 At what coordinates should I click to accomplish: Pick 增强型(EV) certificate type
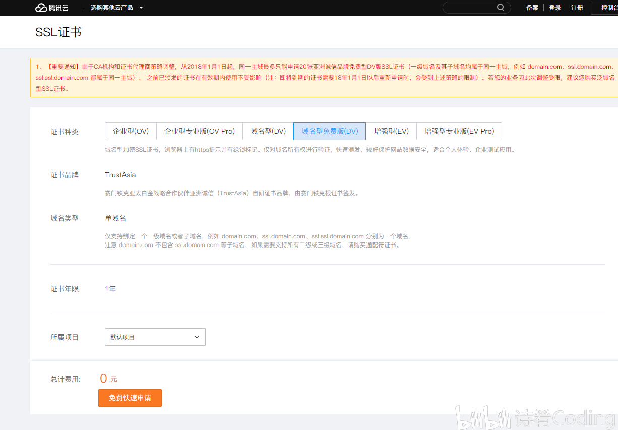[391, 131]
